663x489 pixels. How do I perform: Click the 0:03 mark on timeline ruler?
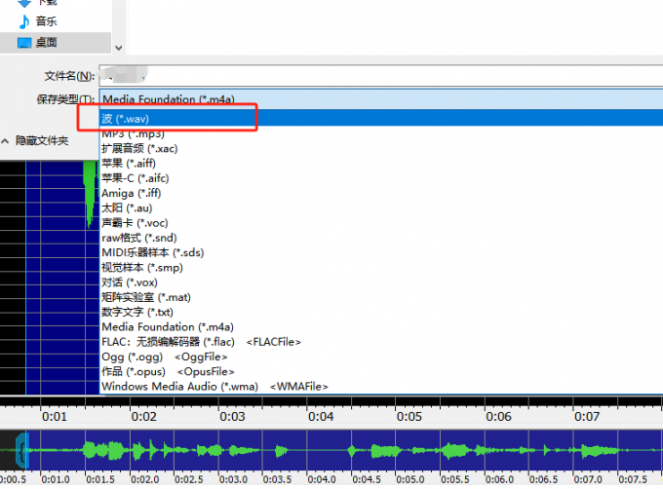click(x=232, y=417)
